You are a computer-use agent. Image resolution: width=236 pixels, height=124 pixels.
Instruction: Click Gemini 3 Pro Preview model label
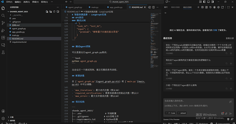click(171, 120)
